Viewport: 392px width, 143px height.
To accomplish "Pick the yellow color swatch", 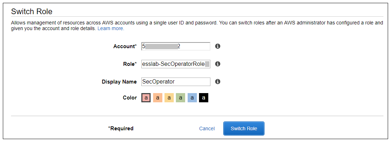I will coord(169,98).
